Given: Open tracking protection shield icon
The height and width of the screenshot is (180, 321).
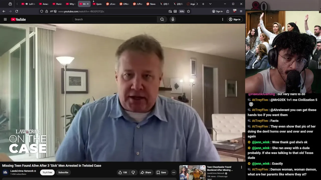Looking at the screenshot, I should click(42, 11).
